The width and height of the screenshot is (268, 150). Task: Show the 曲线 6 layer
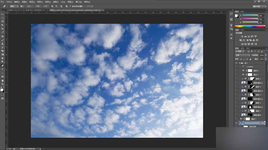click(236, 71)
